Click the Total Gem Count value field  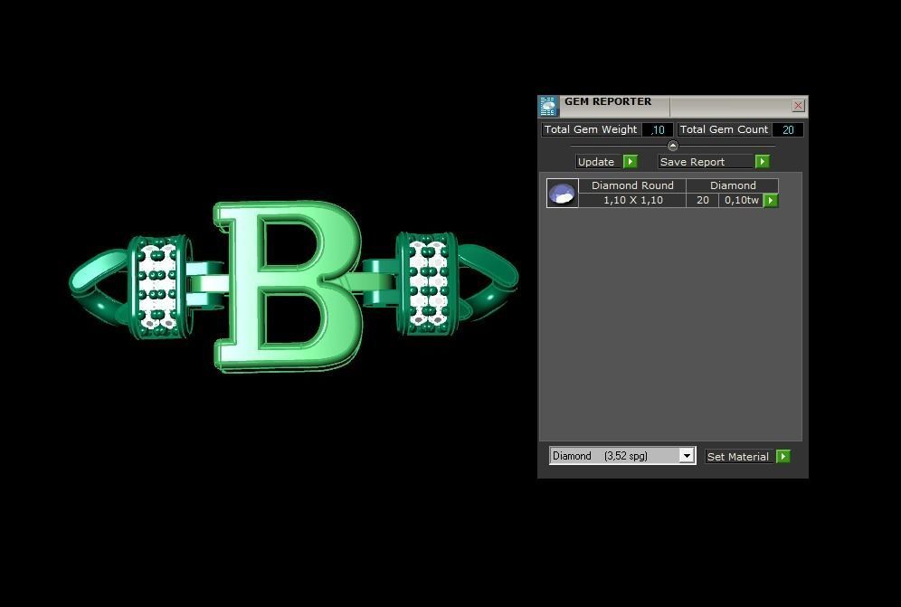(787, 130)
